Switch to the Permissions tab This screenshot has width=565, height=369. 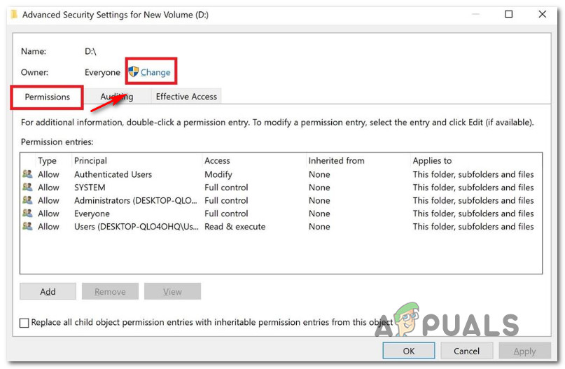[47, 97]
